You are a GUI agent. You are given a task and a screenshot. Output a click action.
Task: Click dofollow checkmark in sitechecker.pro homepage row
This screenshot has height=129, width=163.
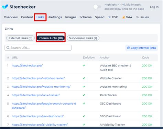coord(84,65)
